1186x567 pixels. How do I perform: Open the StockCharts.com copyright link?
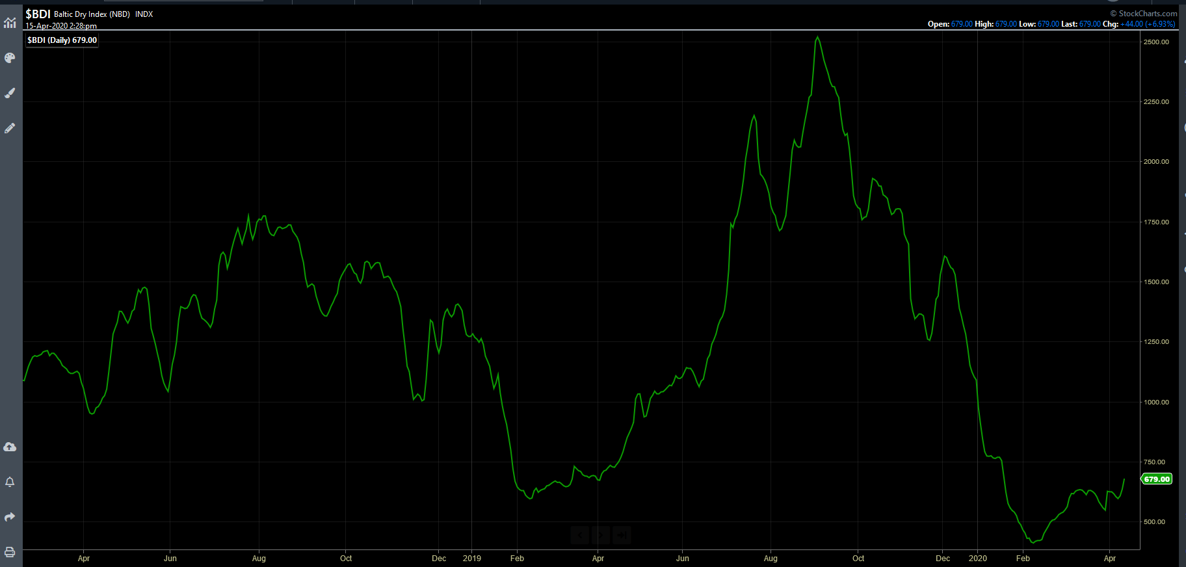pos(1144,13)
